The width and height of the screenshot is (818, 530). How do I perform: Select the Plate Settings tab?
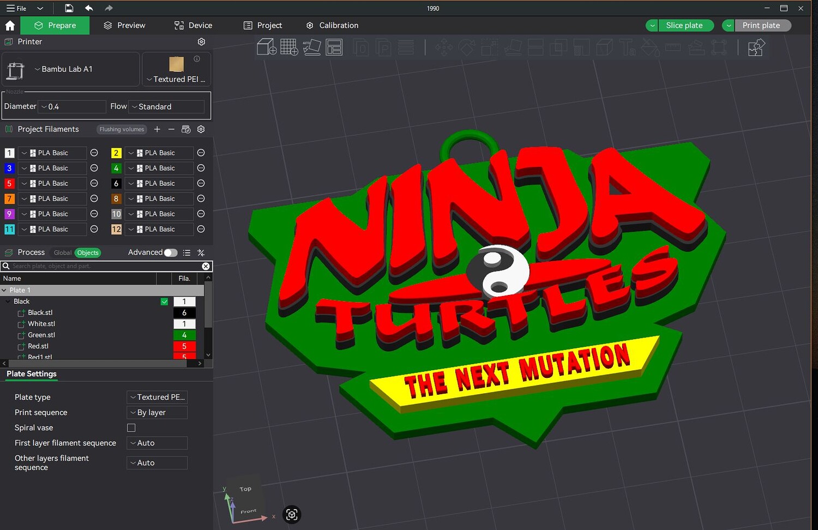pos(32,374)
